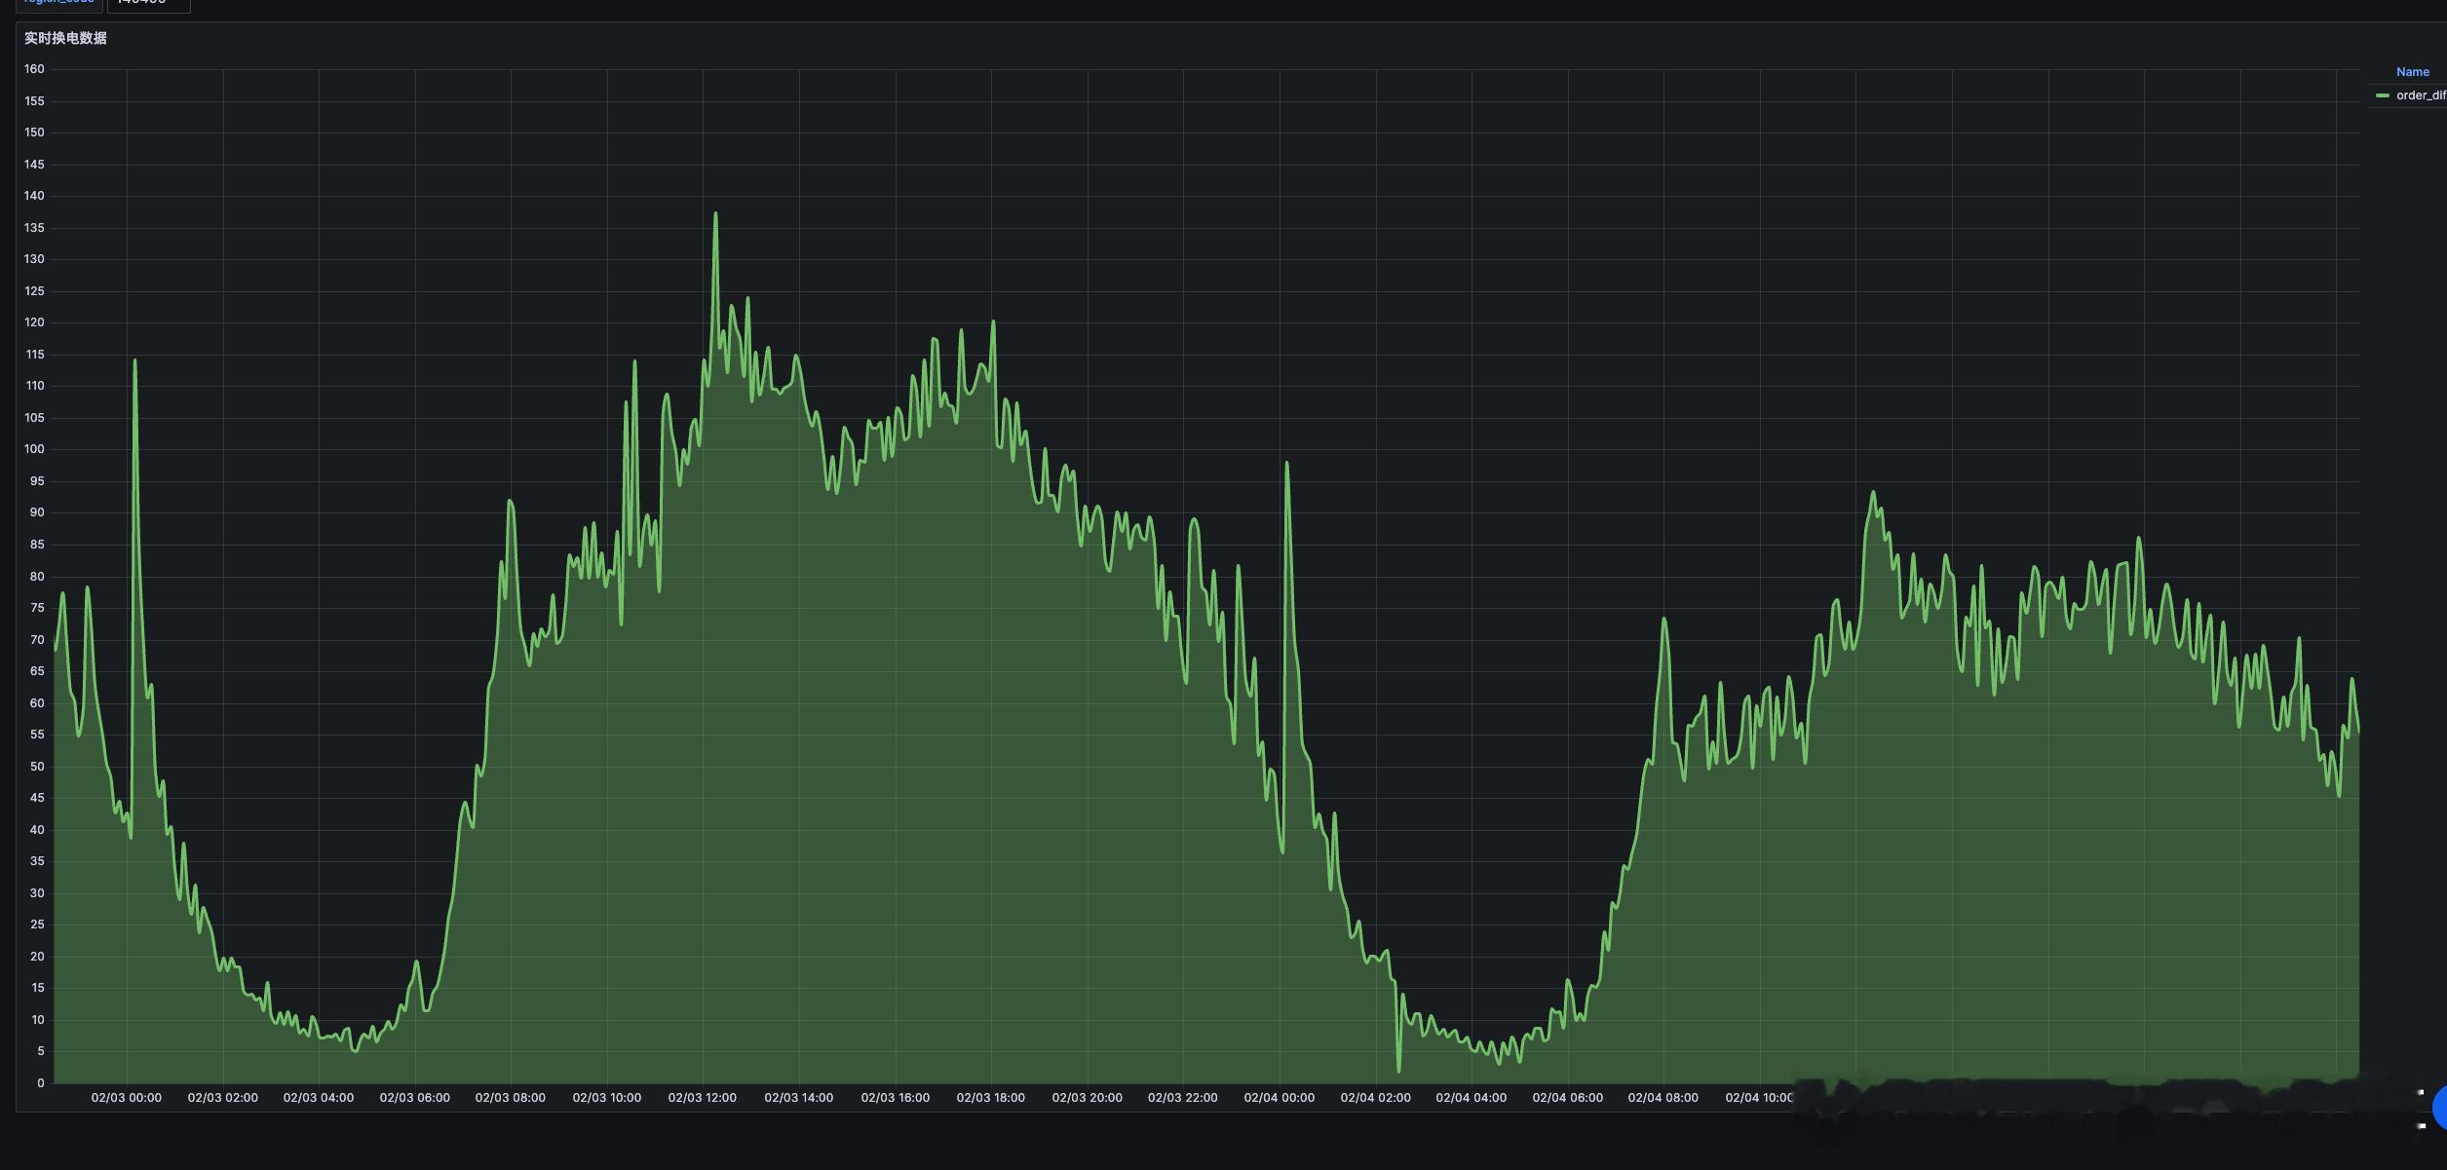Click the green order_dif series color swatch
Screen dimensions: 2447x1170
click(x=2383, y=95)
